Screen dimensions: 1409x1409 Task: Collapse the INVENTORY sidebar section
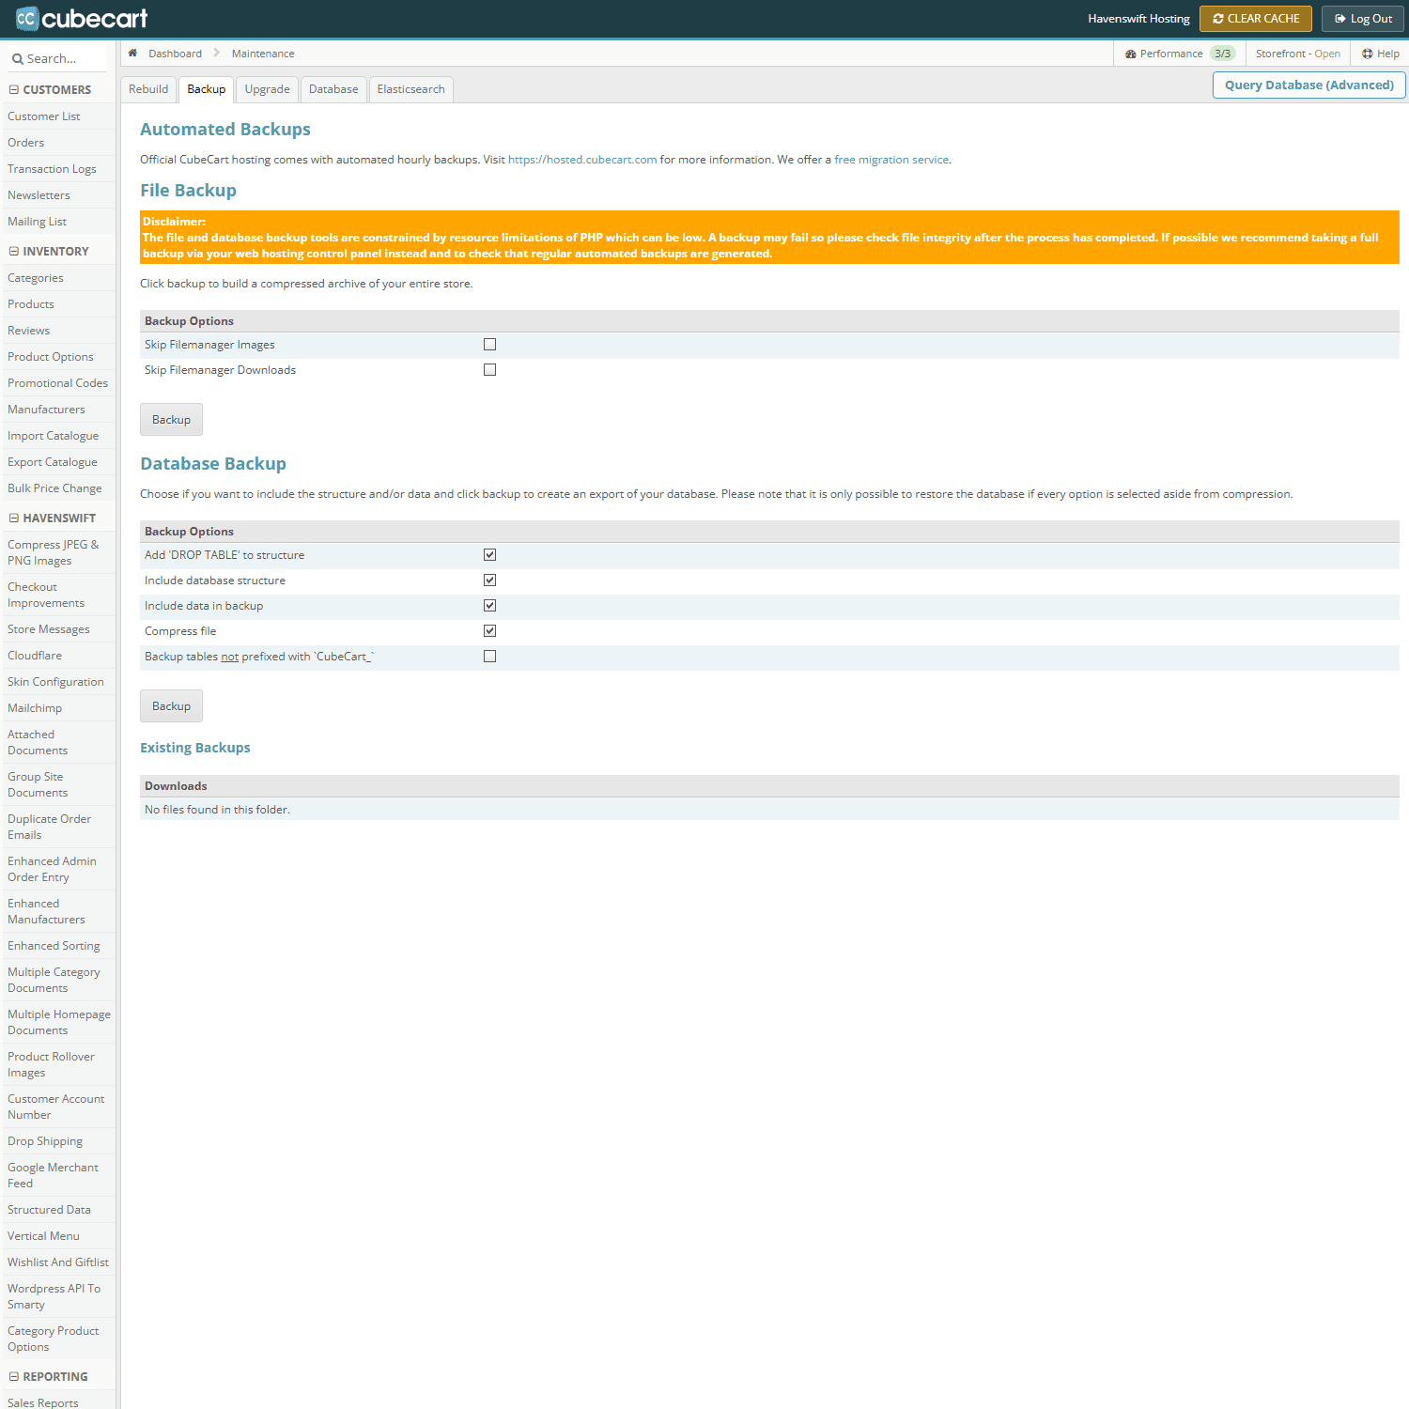click(x=14, y=252)
